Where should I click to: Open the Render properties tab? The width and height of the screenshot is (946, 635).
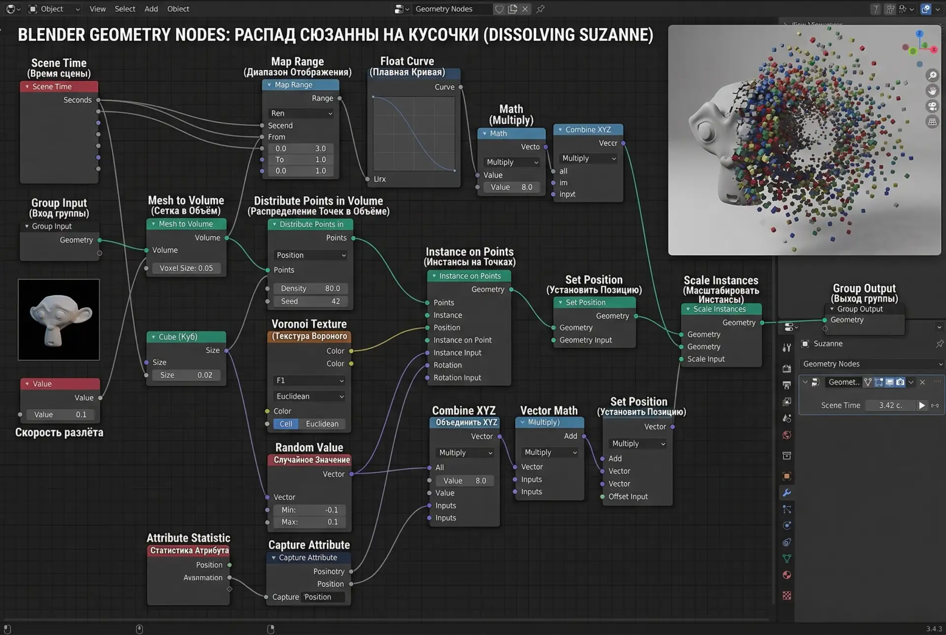[787, 368]
